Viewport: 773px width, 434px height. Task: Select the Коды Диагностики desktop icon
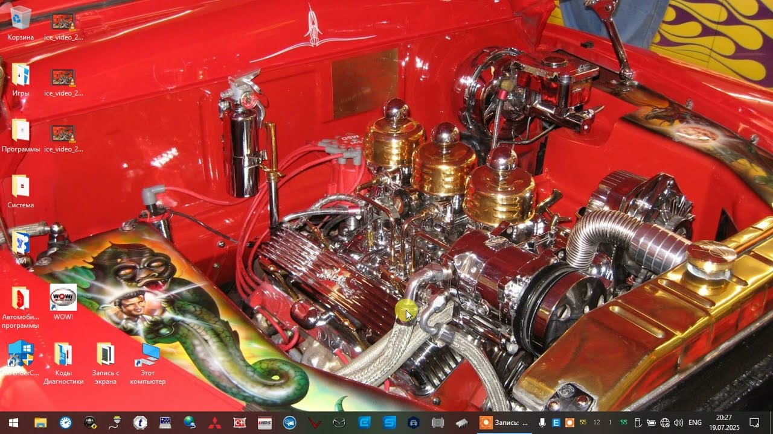click(x=63, y=363)
